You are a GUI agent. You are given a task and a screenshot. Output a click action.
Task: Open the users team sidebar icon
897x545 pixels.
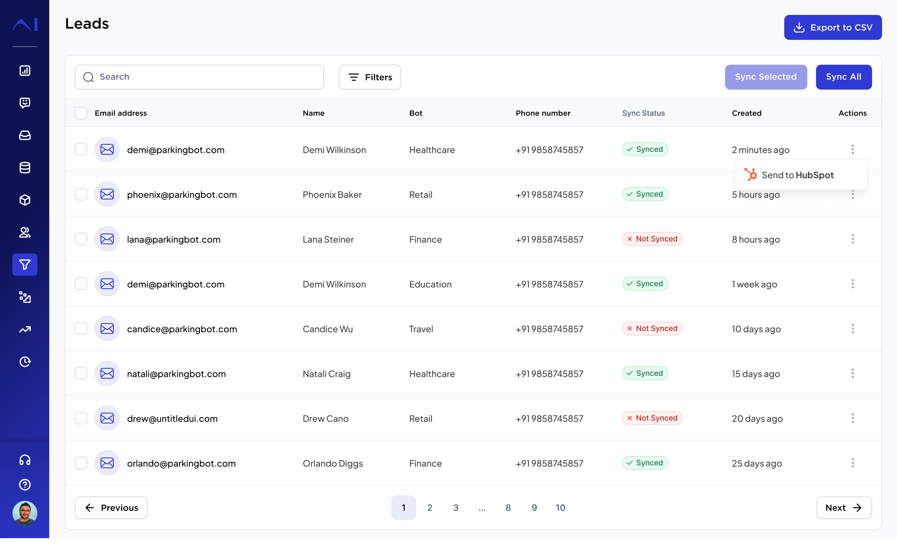25,232
